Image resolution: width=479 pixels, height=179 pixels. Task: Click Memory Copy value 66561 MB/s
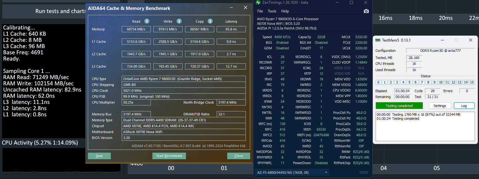[200, 29]
